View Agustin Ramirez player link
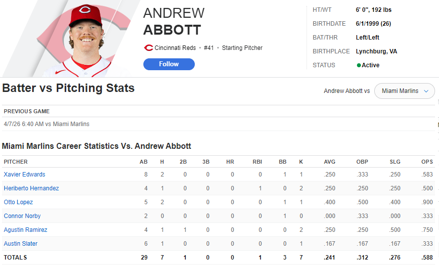The width and height of the screenshot is (439, 265). [x=25, y=230]
